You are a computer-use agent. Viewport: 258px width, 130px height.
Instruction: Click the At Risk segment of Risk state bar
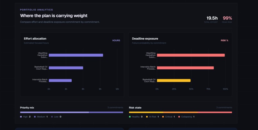click(146, 112)
